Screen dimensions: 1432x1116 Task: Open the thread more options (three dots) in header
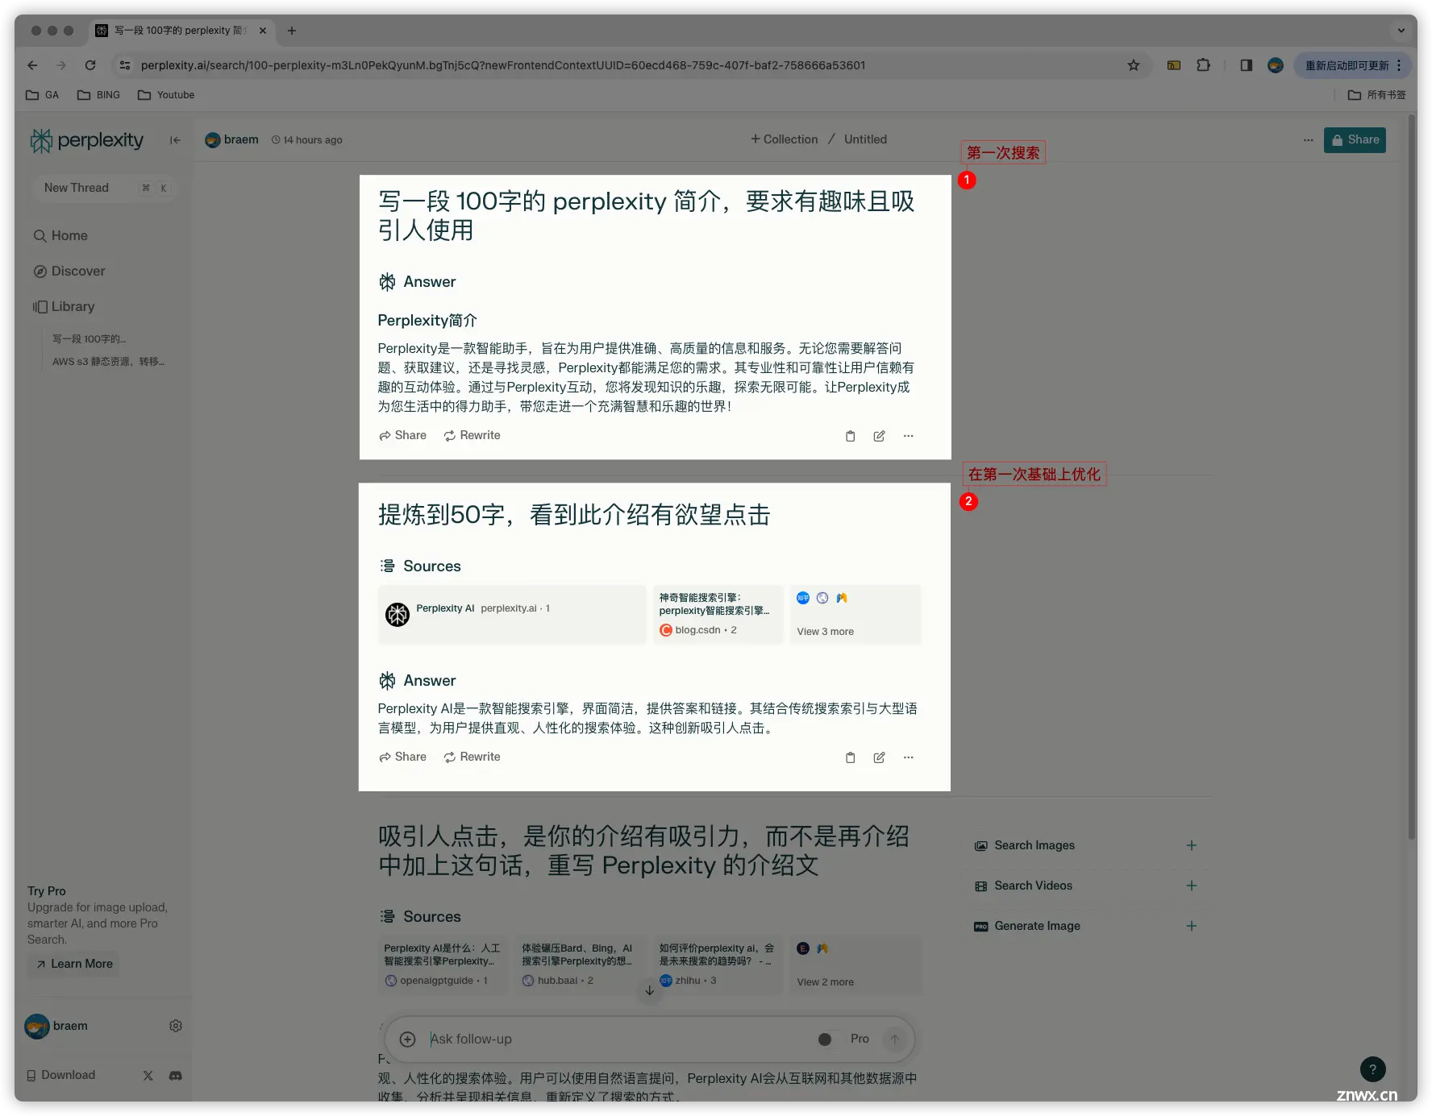1308,140
